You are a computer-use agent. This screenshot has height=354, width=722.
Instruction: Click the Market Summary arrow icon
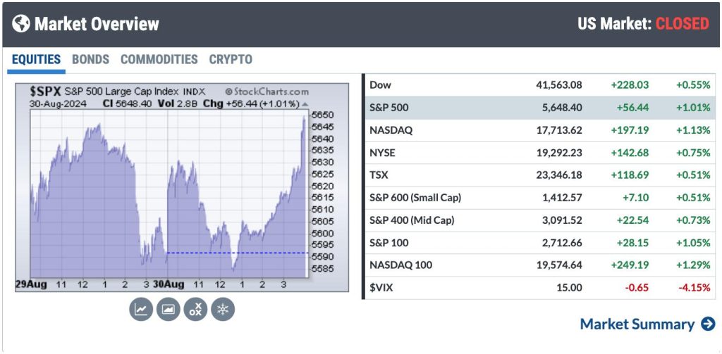tap(708, 324)
